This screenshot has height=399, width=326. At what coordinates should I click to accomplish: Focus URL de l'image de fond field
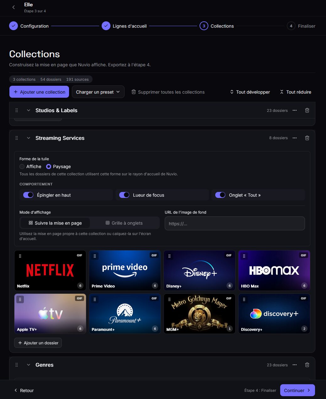[x=235, y=223]
